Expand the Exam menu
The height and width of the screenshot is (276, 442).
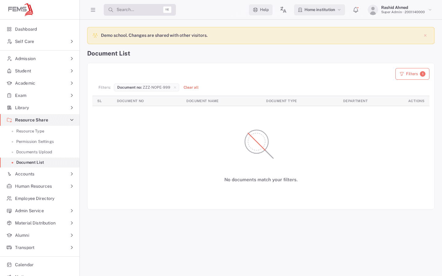[x=40, y=95]
